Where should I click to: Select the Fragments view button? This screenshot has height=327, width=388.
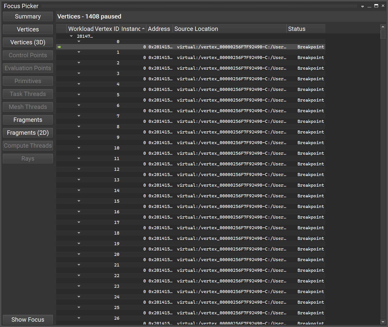point(28,120)
